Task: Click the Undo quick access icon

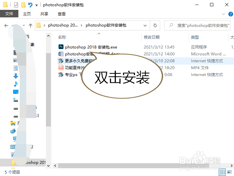Action: (30, 5)
